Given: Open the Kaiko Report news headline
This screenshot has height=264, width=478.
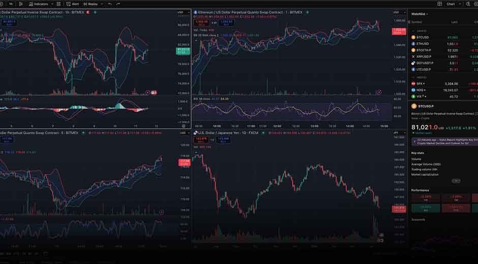Looking at the screenshot, I should pos(445,141).
